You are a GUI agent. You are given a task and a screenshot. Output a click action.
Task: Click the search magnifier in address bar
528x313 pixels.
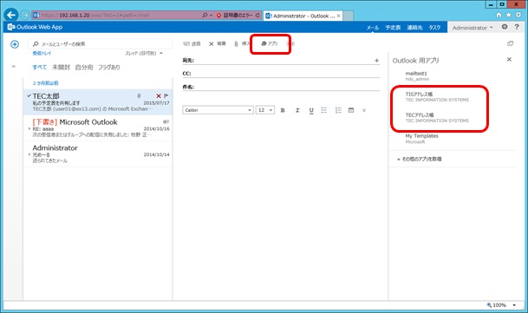click(205, 15)
